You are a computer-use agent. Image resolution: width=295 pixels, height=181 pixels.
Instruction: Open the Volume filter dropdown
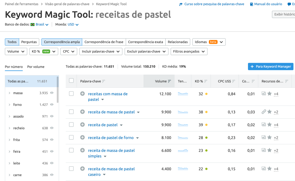click(16, 51)
